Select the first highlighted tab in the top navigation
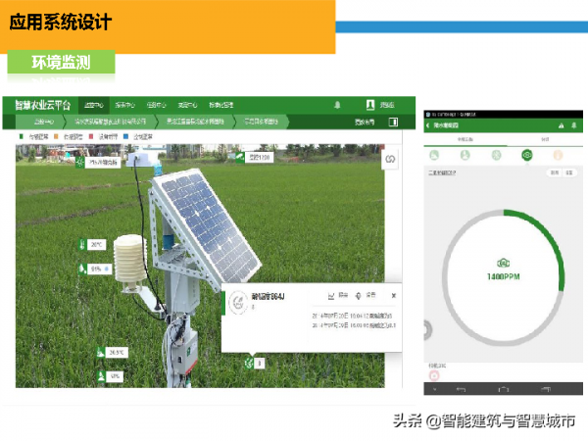This screenshot has width=588, height=441. [x=94, y=105]
